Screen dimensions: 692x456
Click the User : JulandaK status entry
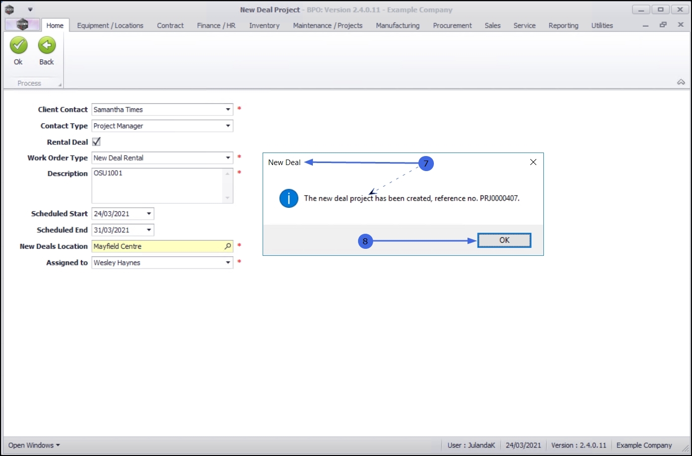coord(471,445)
